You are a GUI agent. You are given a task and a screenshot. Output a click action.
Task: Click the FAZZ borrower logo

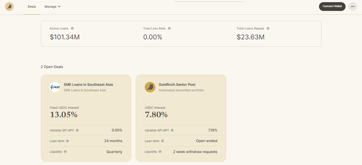[55, 87]
